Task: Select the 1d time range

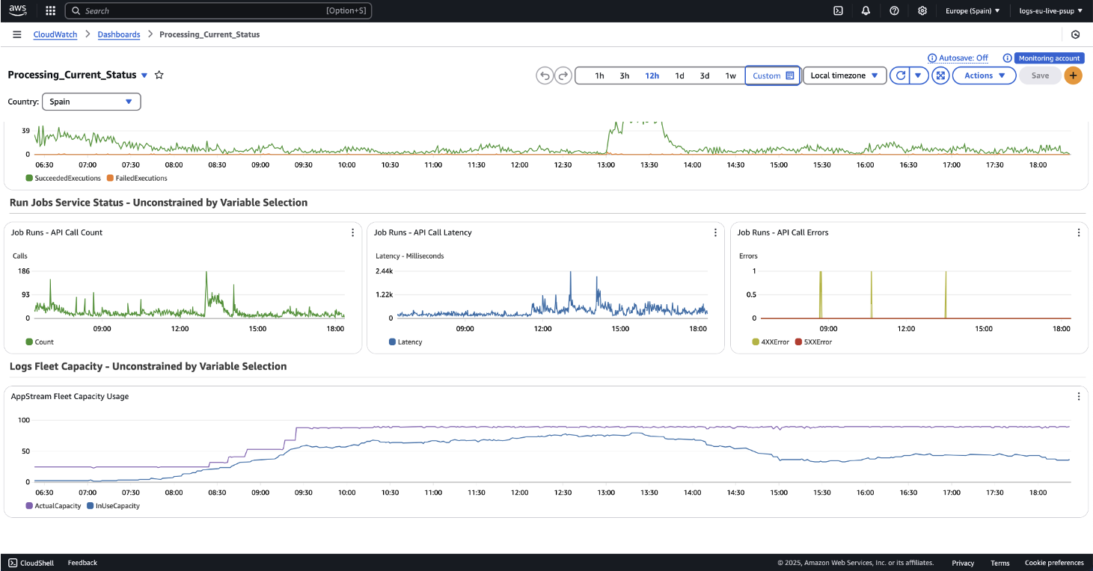Action: coord(679,75)
